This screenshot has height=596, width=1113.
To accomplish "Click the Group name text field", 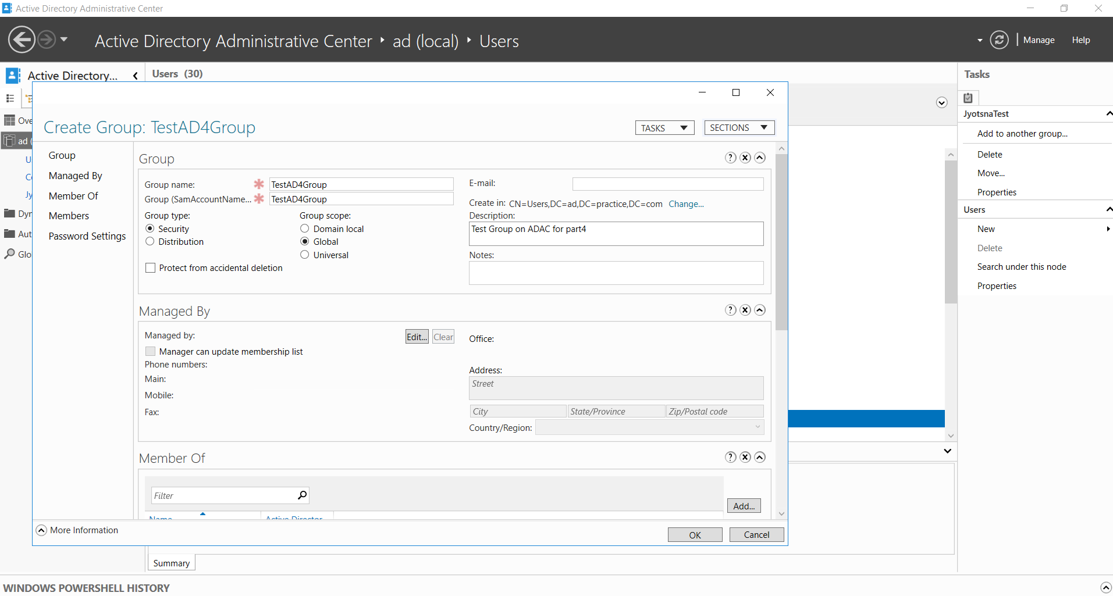I will pos(361,184).
